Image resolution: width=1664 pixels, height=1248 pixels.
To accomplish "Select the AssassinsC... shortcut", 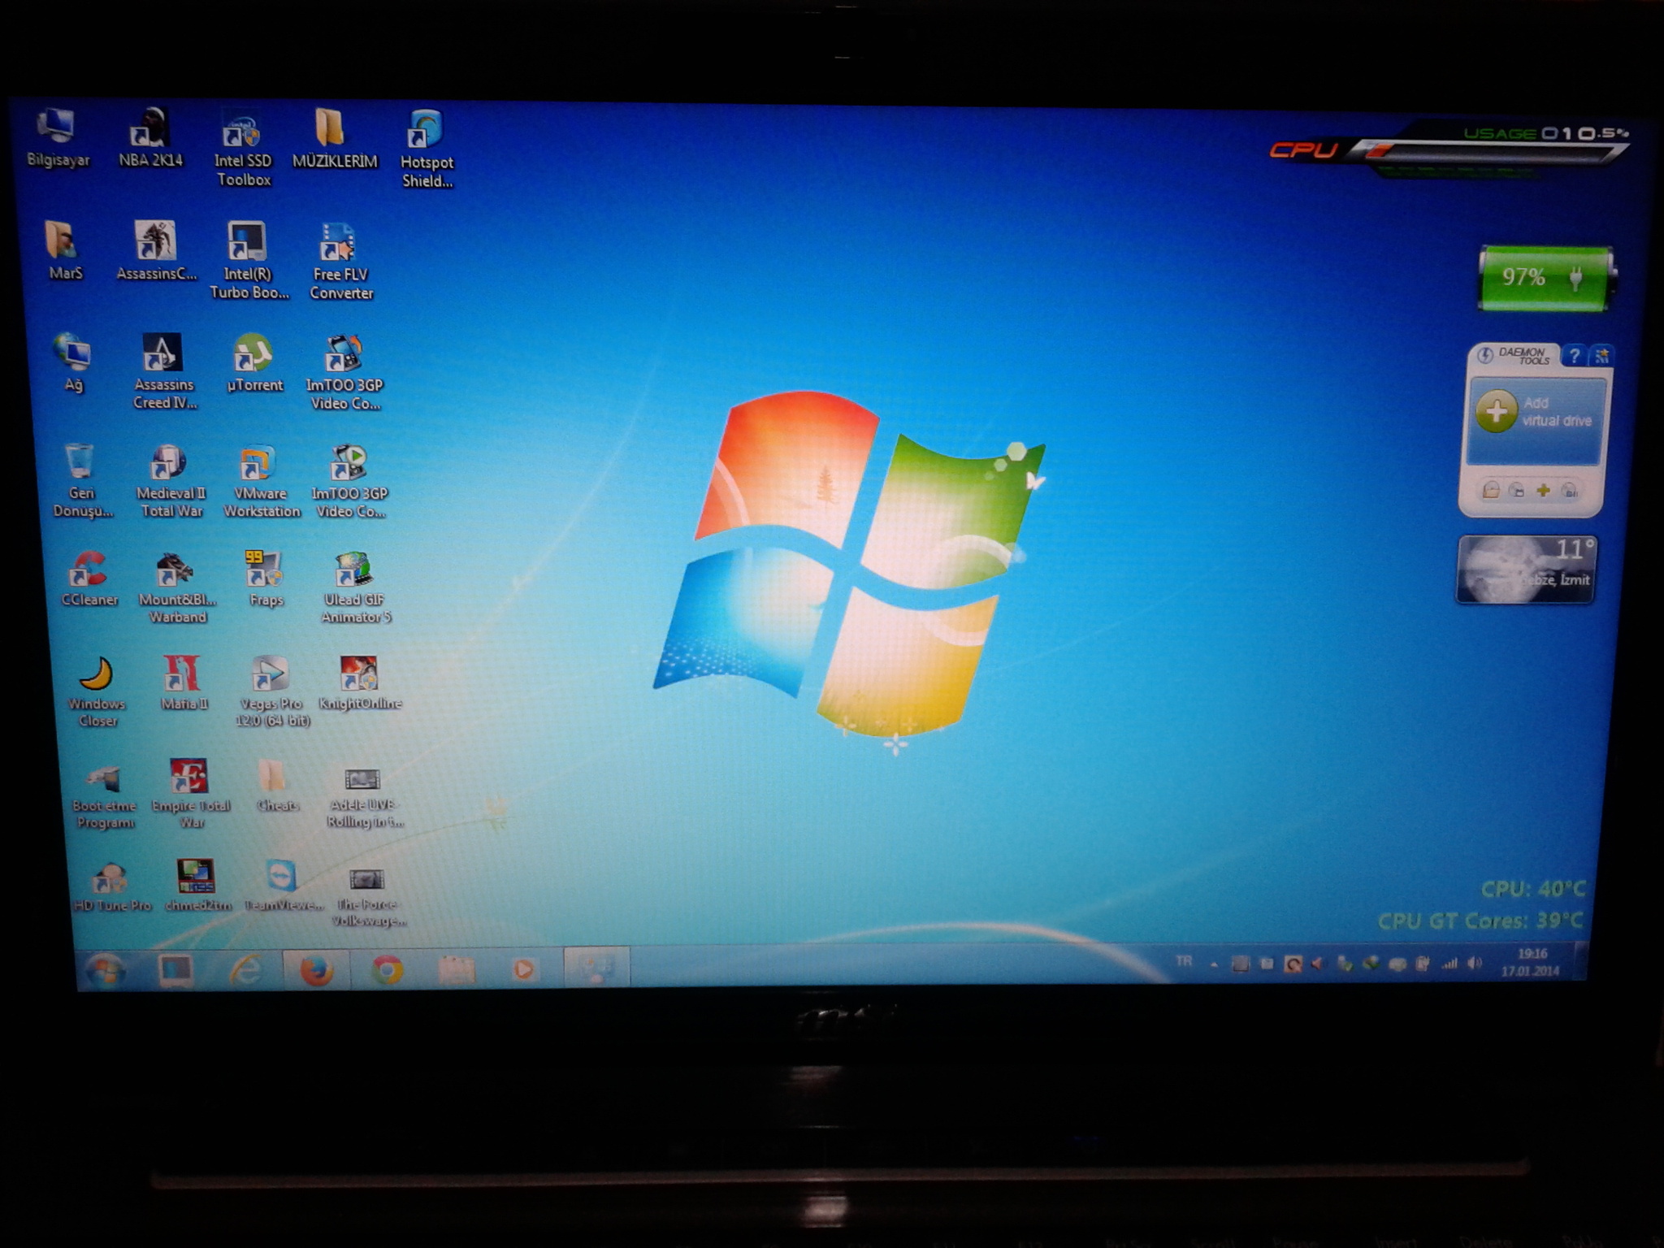I will (156, 250).
